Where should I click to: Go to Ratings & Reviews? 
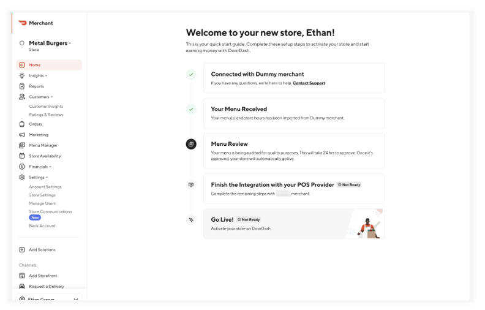pyautogui.click(x=46, y=115)
